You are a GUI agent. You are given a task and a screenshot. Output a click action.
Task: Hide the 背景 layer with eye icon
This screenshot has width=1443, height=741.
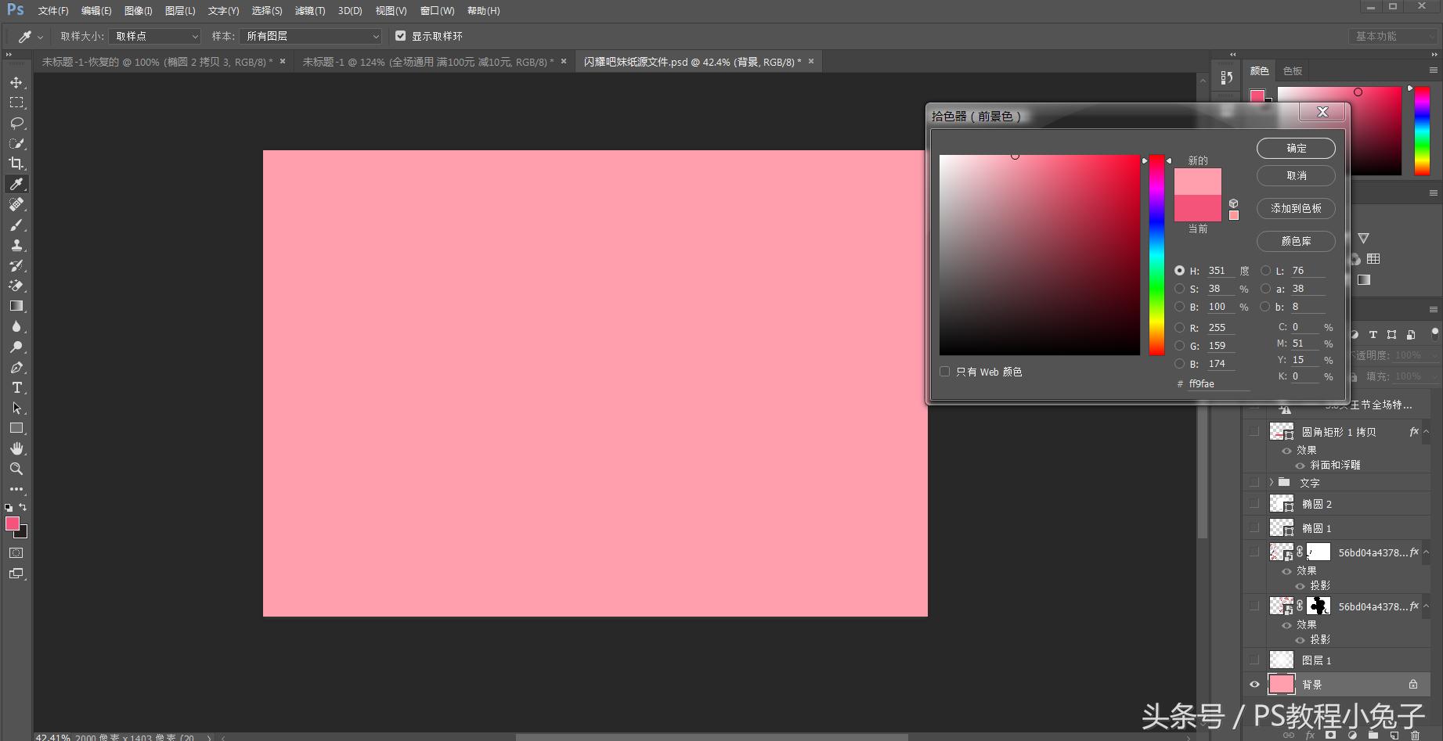tap(1254, 685)
